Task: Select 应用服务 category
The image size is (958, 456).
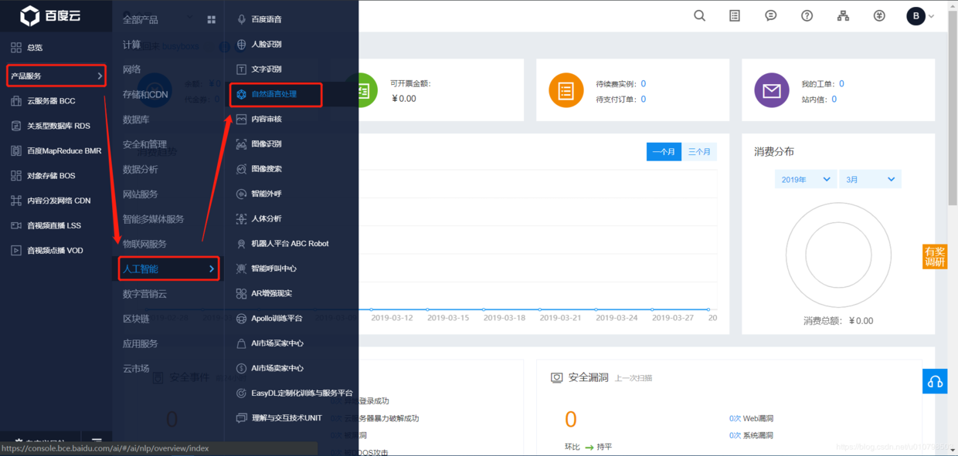Action: point(140,343)
